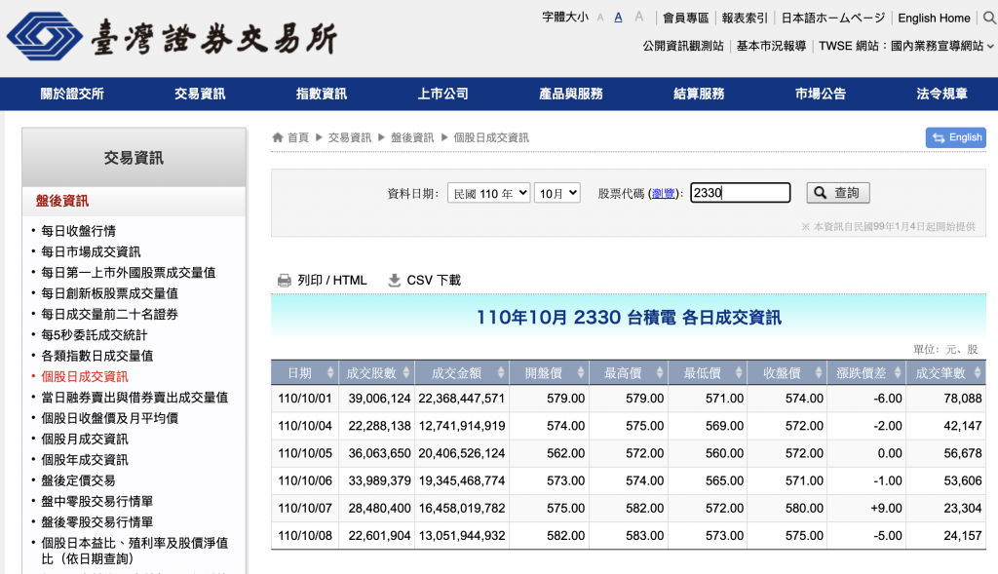Open English Home link
This screenshot has width=998, height=574.
(x=934, y=18)
